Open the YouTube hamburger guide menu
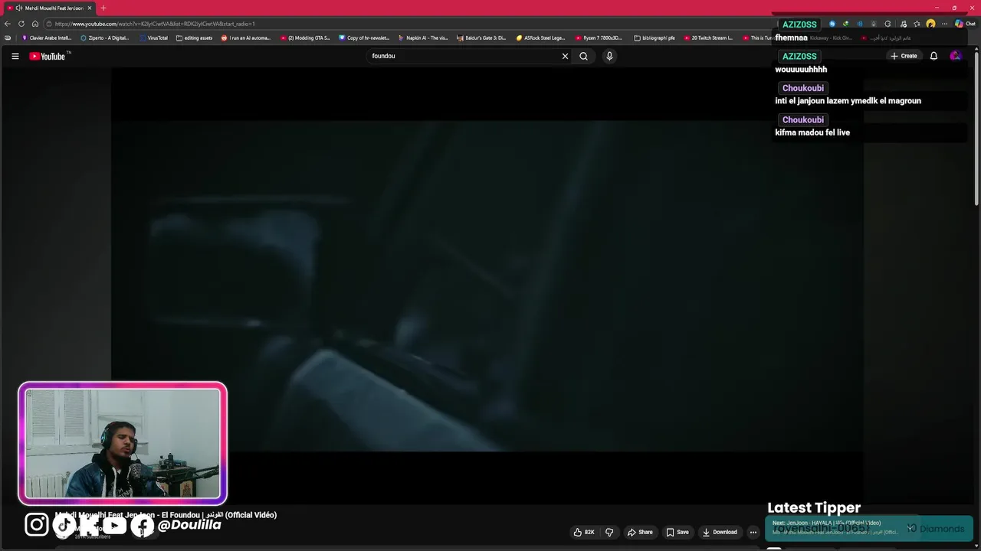Image resolution: width=981 pixels, height=551 pixels. (15, 56)
